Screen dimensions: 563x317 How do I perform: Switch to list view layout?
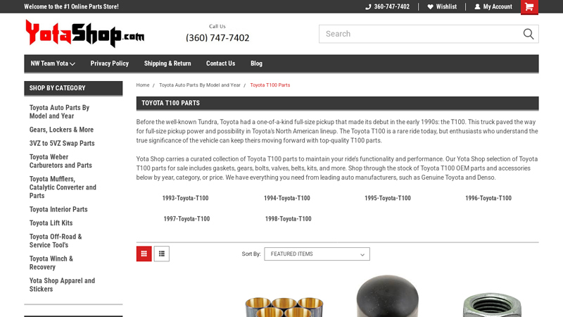162,254
